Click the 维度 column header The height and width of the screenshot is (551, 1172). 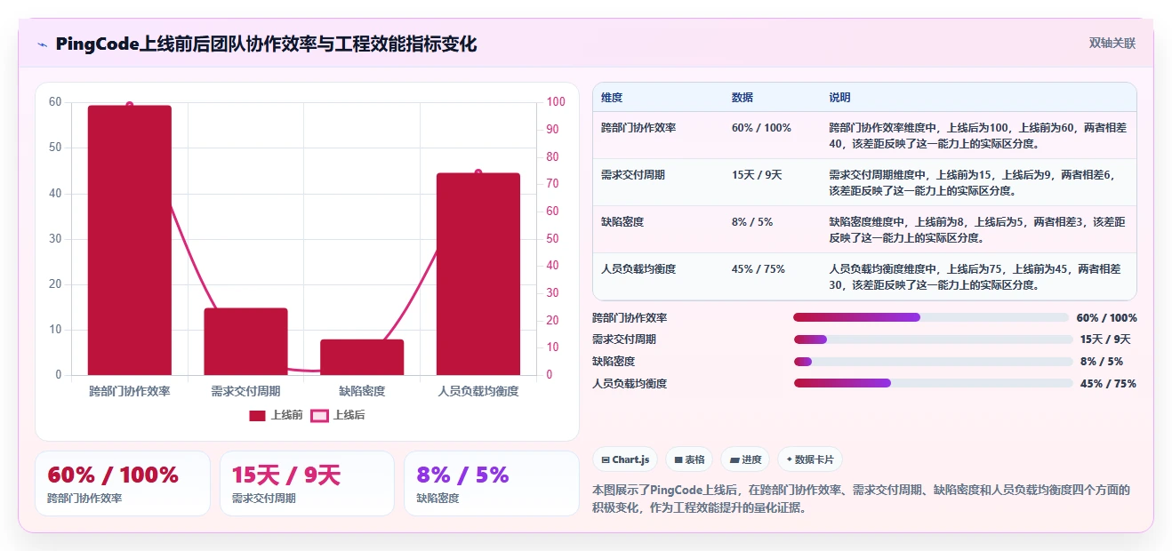tap(612, 98)
